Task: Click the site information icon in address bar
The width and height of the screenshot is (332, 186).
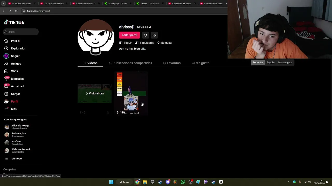Action: coord(24,11)
